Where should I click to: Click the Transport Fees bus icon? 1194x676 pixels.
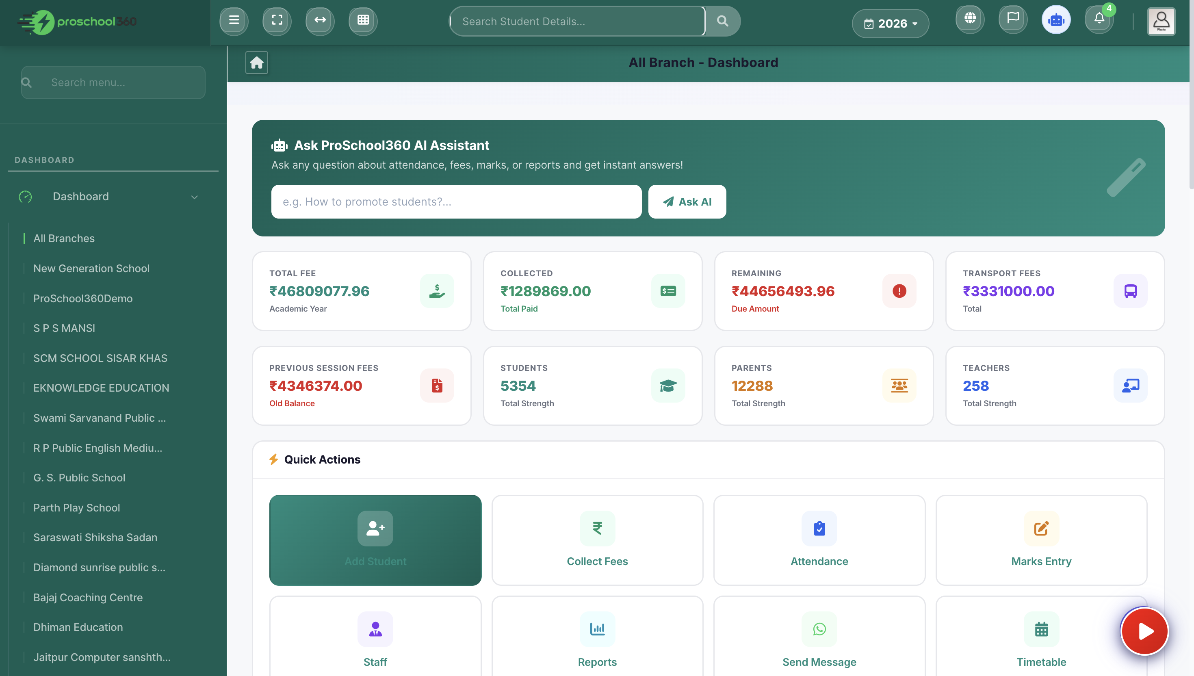(x=1130, y=291)
